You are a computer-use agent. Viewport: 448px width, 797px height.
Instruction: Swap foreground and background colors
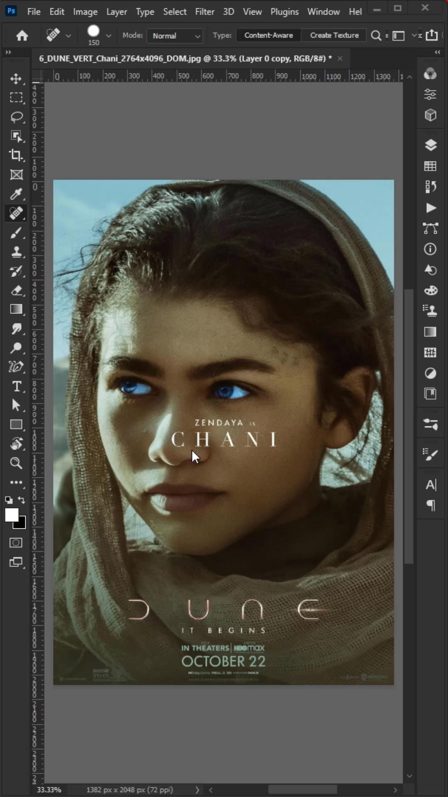[x=22, y=500]
